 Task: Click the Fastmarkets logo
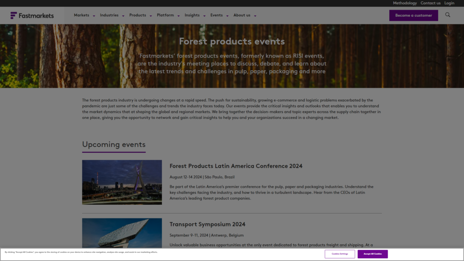click(32, 15)
